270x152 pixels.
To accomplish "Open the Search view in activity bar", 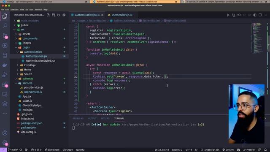I will click(5, 26).
